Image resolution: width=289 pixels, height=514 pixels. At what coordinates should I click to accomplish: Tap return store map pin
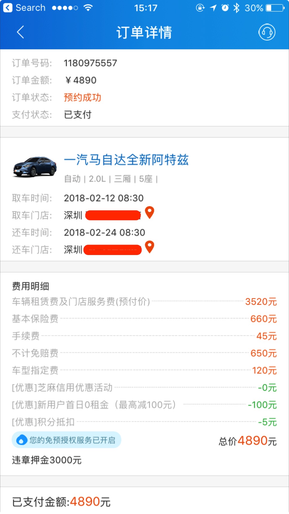coord(150,247)
